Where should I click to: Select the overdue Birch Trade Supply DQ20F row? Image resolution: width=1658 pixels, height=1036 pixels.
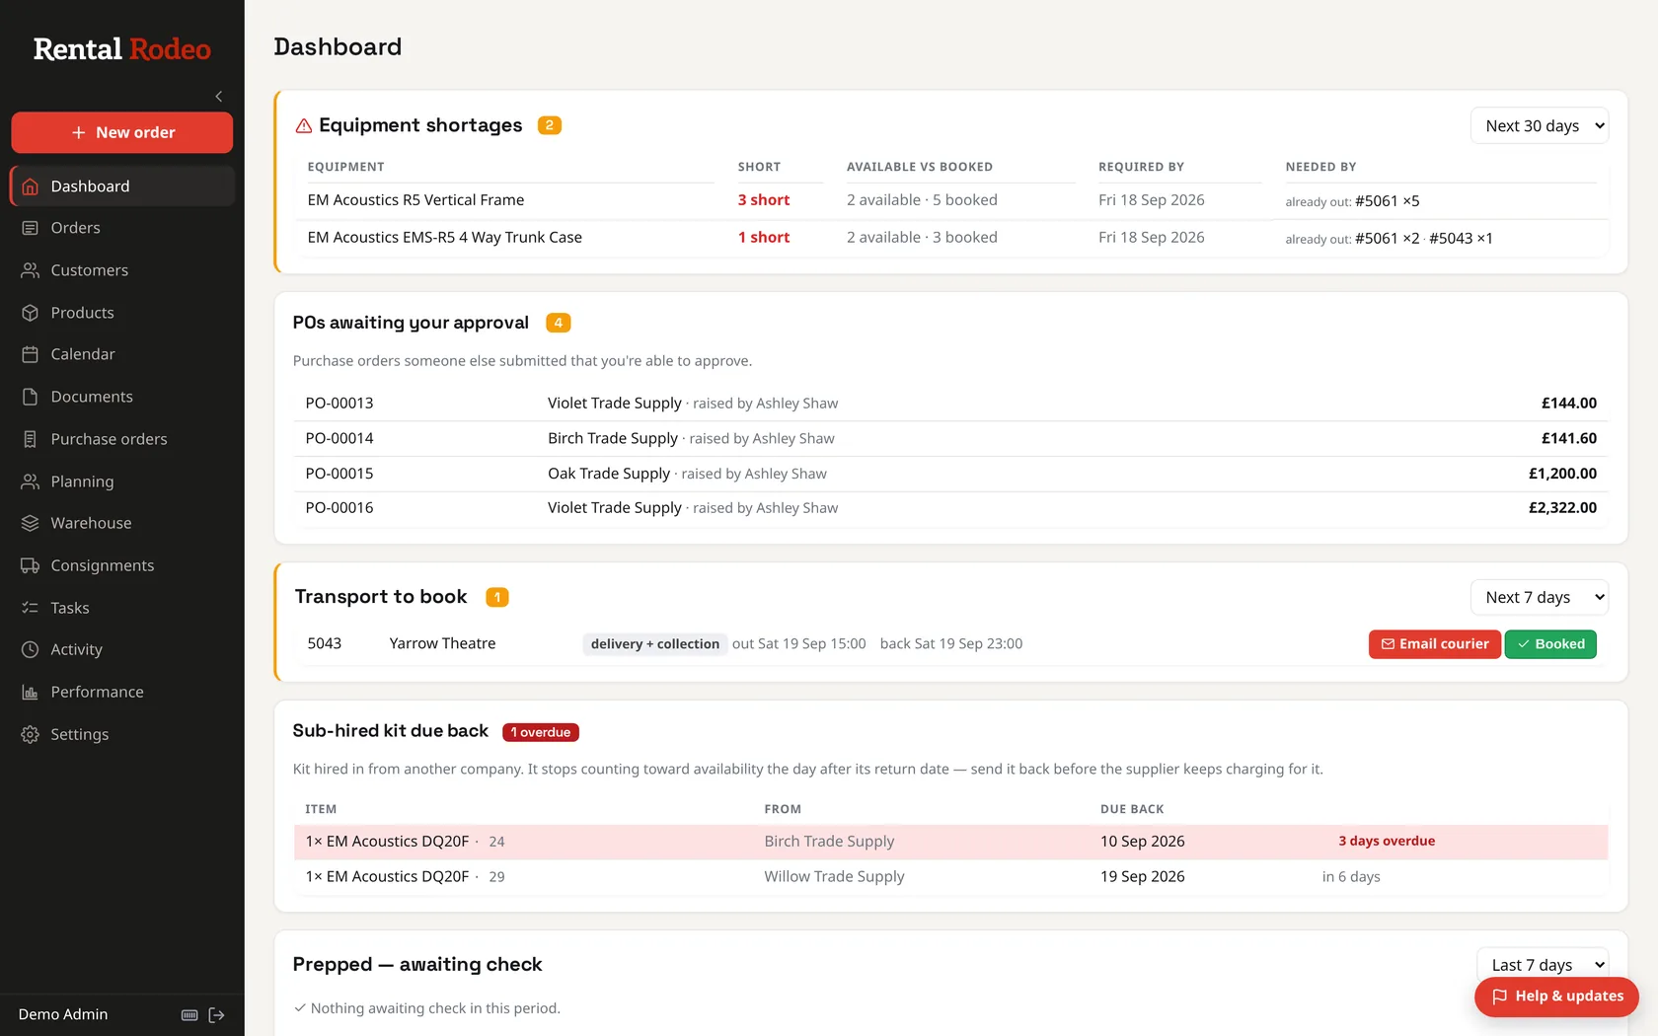click(x=950, y=842)
